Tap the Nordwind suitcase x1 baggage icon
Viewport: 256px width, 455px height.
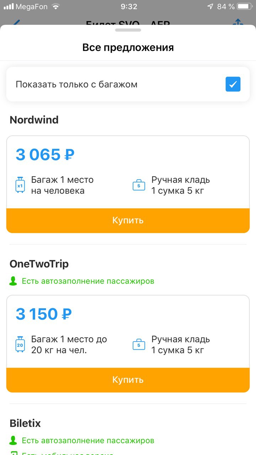coord(20,185)
